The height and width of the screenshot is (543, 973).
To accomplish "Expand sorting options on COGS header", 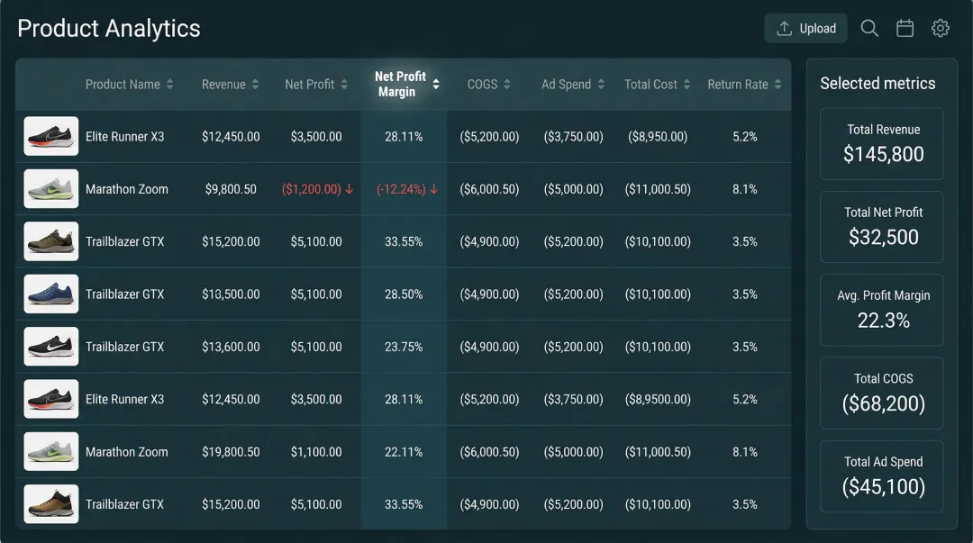I will tap(509, 84).
